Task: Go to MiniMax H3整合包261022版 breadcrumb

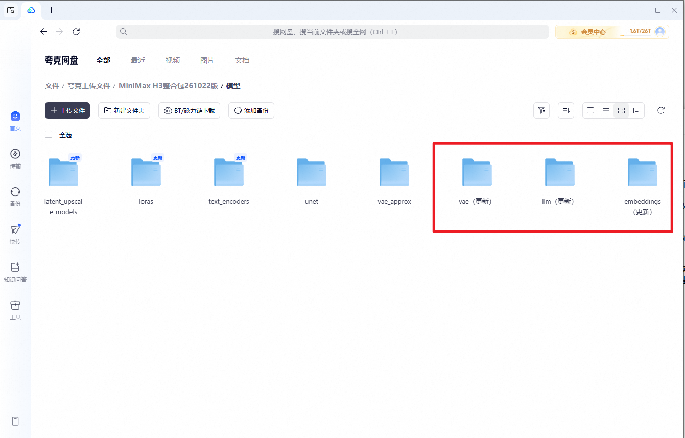Action: pyautogui.click(x=168, y=86)
